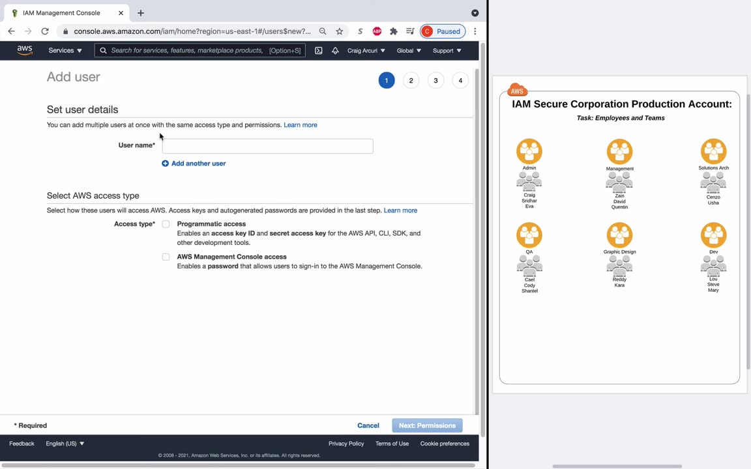This screenshot has width=751, height=469.
Task: Enable Programmatic access checkbox
Action: click(x=166, y=224)
